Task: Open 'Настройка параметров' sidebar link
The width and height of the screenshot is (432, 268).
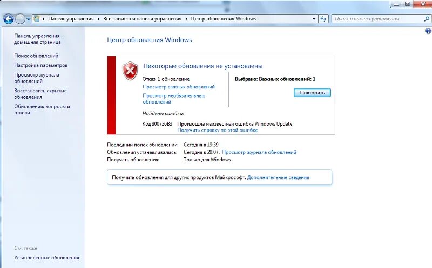Action: [x=41, y=65]
